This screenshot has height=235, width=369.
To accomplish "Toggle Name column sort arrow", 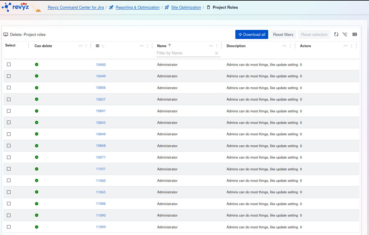I will click(x=170, y=46).
